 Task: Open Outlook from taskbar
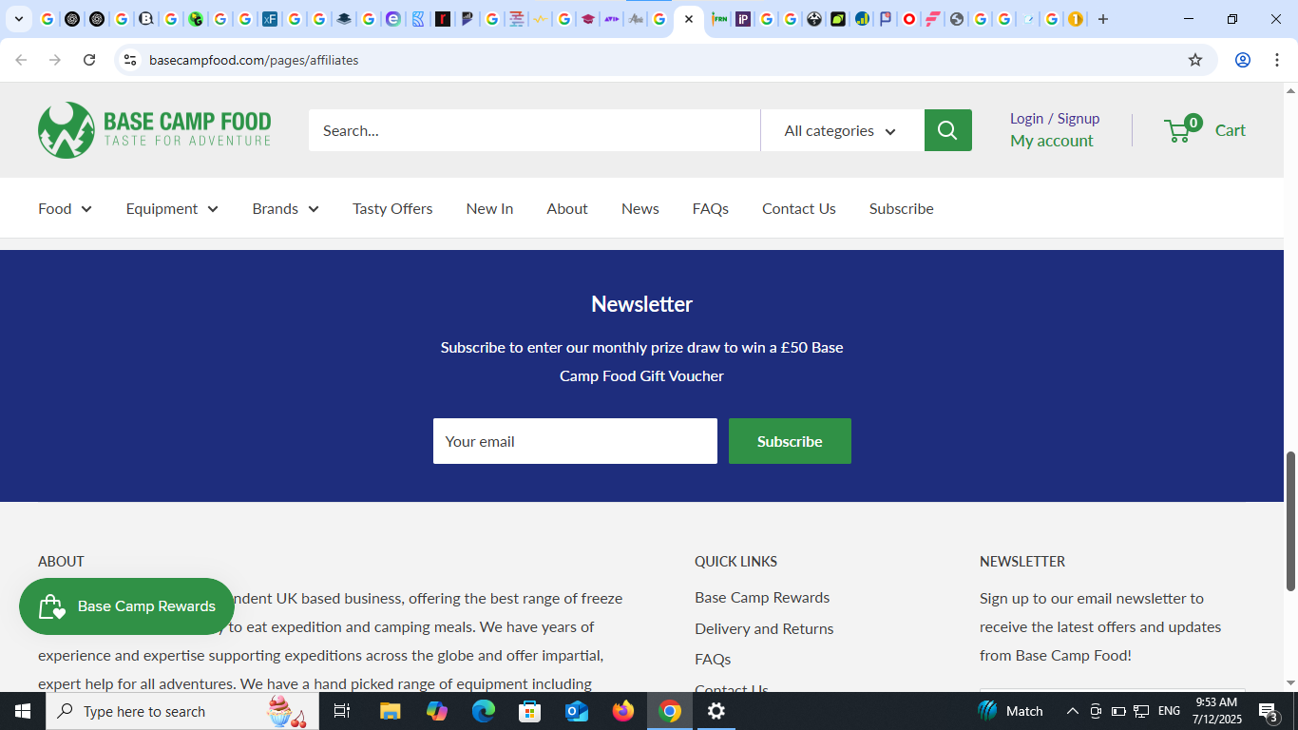pyautogui.click(x=577, y=711)
